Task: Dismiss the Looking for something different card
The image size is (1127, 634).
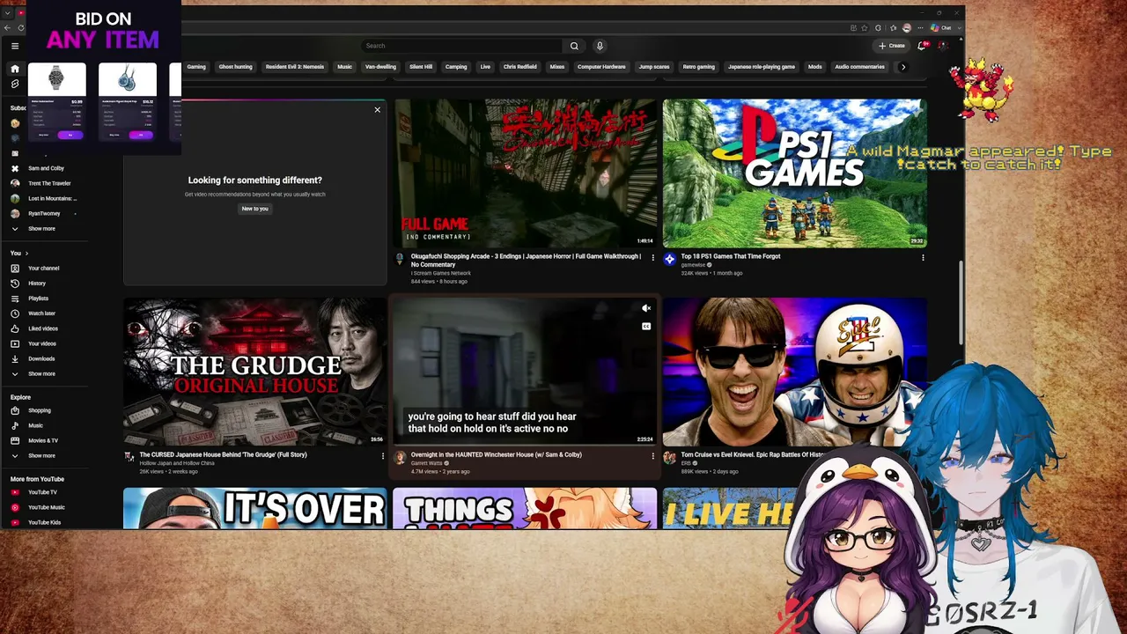Action: click(x=378, y=110)
